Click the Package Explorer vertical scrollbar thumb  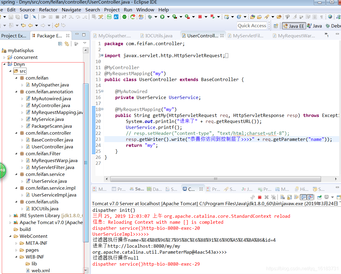86,163
